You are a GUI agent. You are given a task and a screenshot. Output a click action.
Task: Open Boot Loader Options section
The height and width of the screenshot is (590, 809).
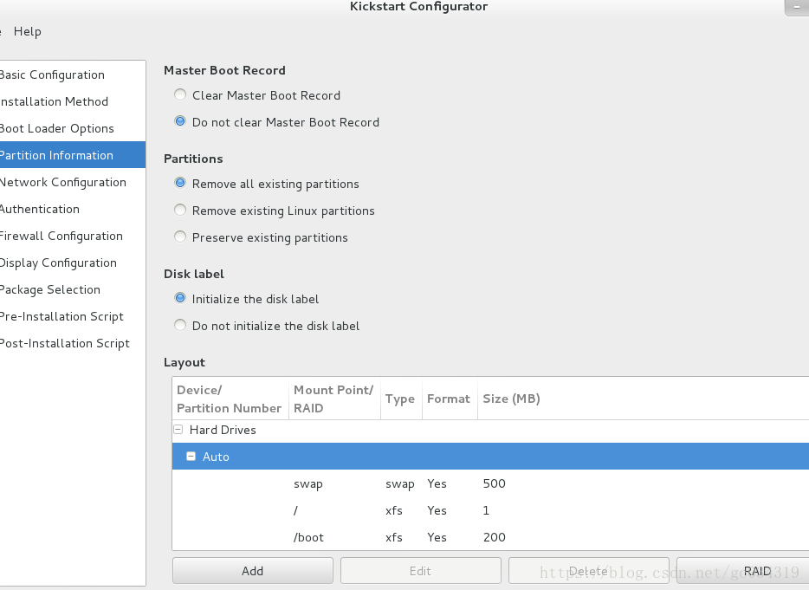(x=72, y=128)
